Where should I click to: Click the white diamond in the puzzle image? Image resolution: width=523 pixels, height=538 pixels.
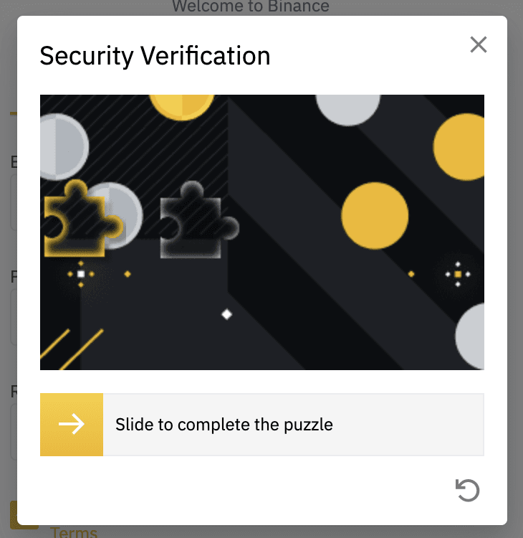point(227,313)
